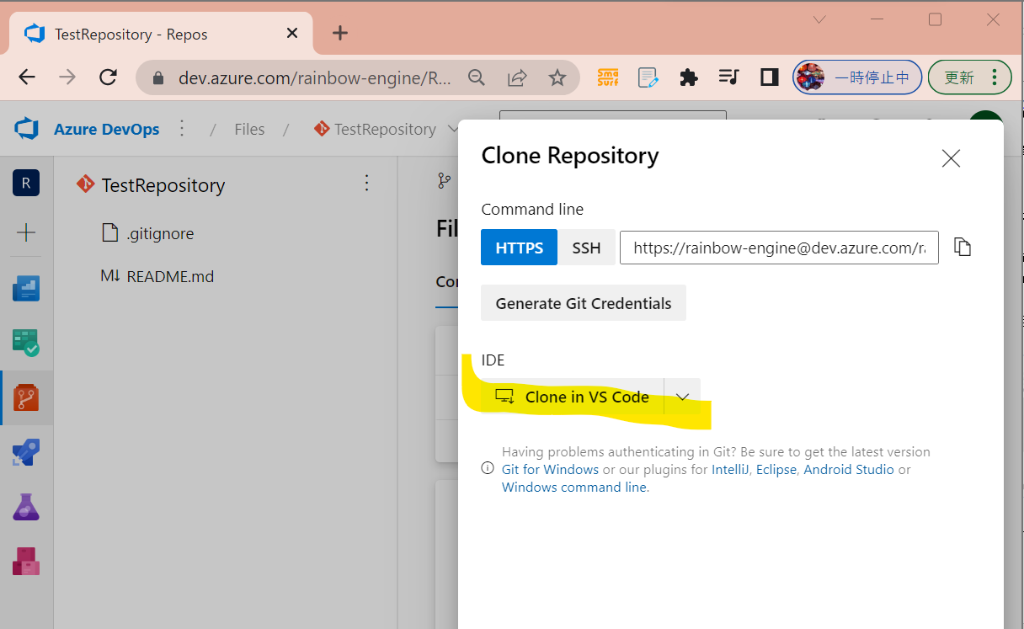Open the vertical dots menu beside Azure DevOps
1024x629 pixels.
(x=182, y=129)
